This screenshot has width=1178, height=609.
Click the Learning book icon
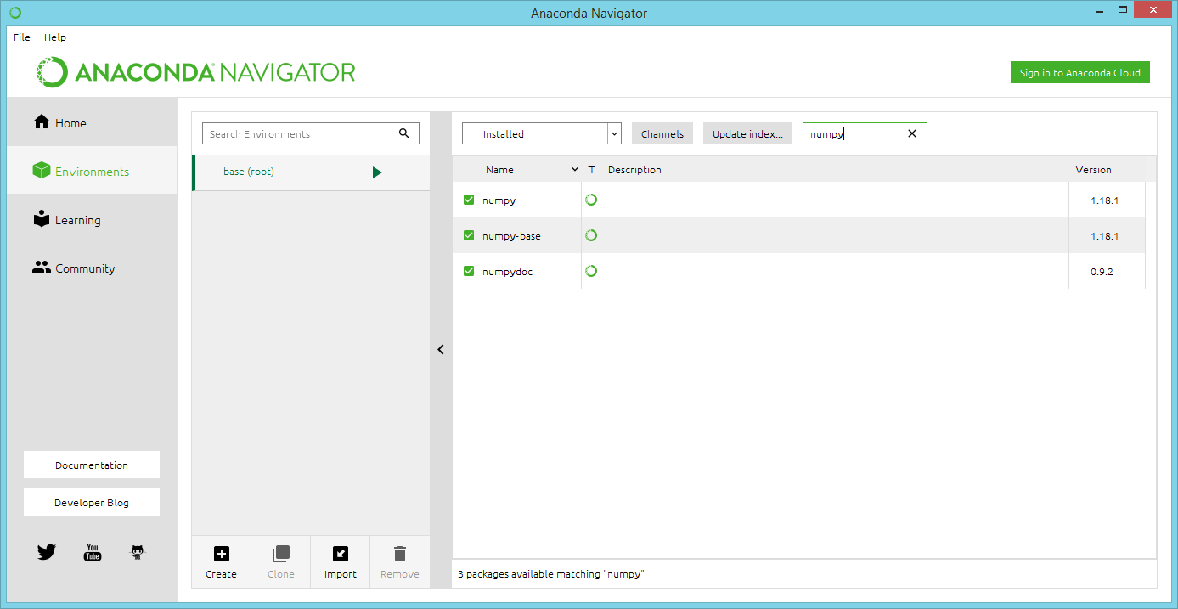(x=42, y=219)
